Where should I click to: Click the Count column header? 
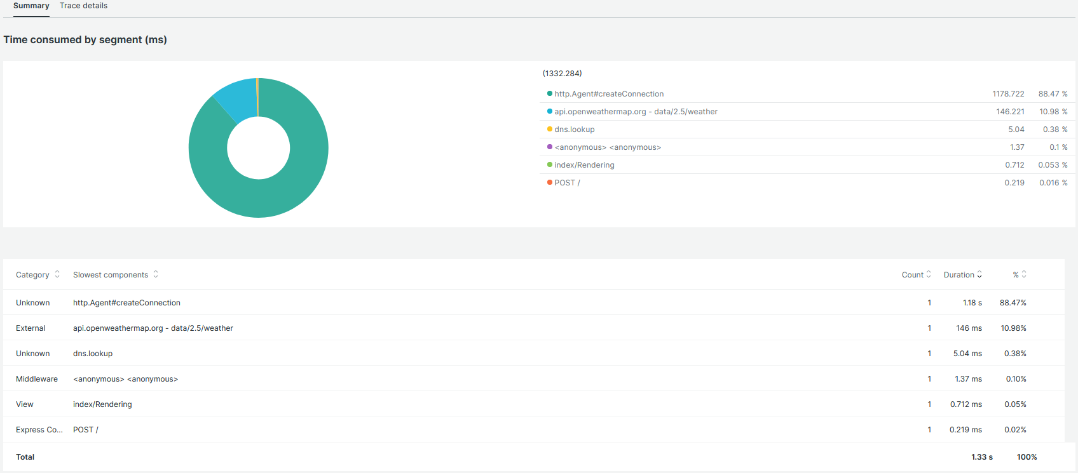click(912, 275)
